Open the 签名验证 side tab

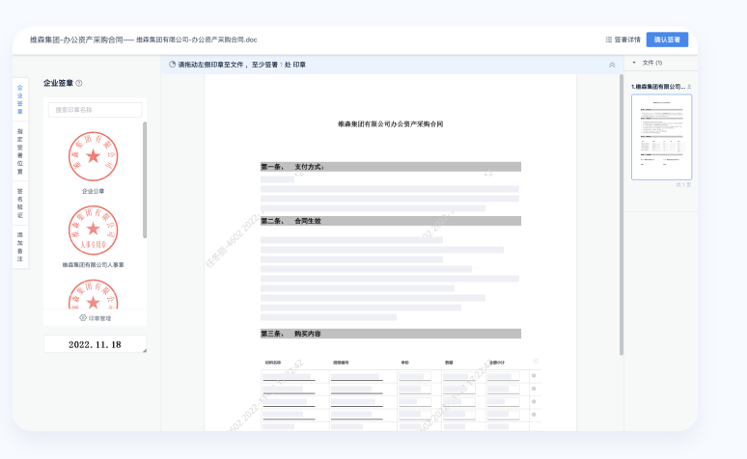coord(20,202)
